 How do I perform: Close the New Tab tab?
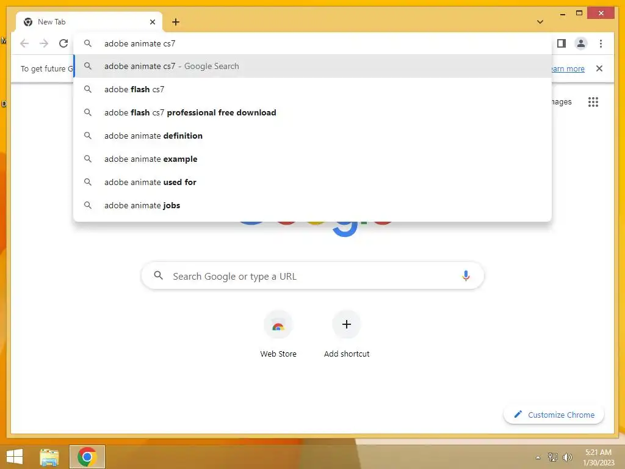(x=153, y=22)
